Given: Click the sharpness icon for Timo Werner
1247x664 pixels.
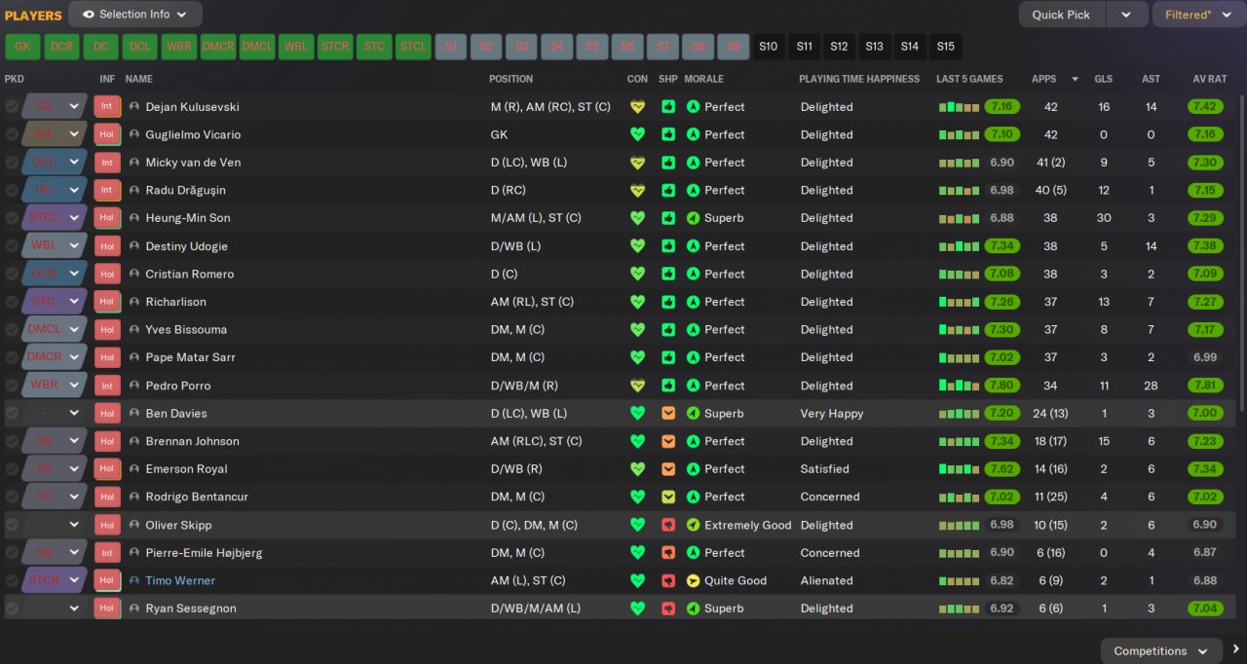Looking at the screenshot, I should pos(667,581).
